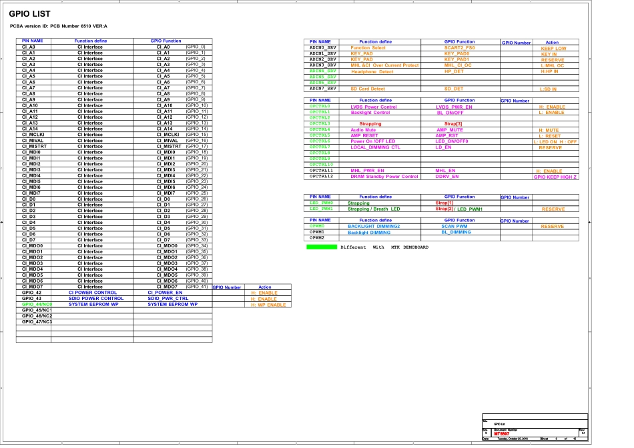The height and width of the screenshot is (448, 634).
Task: Select the SCAN PWM GPIO function
Action: click(x=454, y=227)
